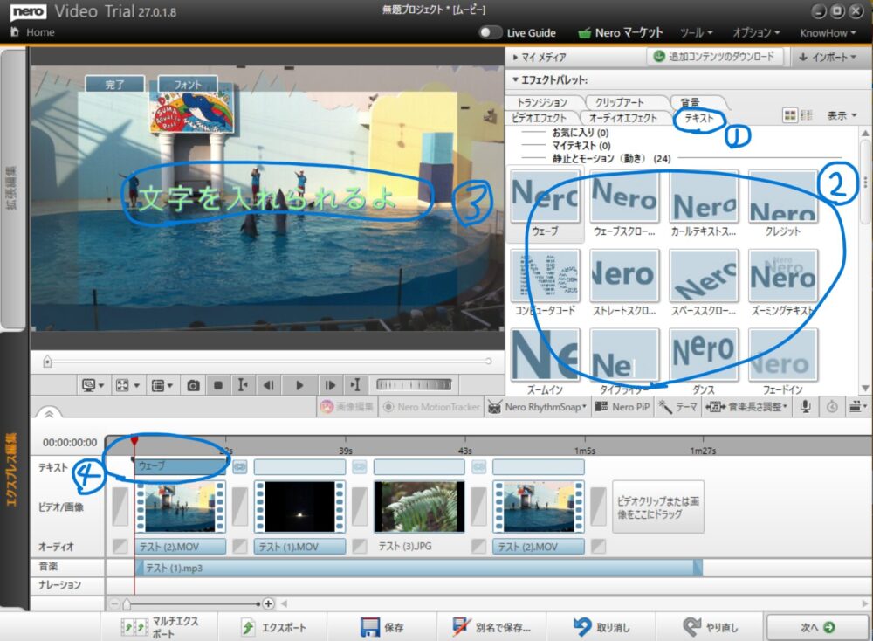This screenshot has width=873, height=641.
Task: Switch to the ビデオエフェクト tab
Action: pos(539,118)
